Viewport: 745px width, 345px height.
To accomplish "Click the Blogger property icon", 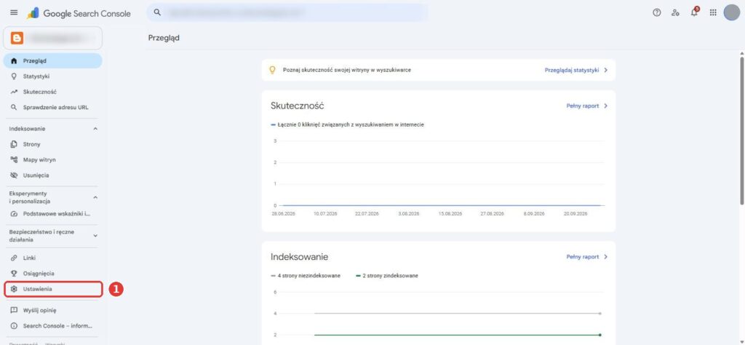I will point(17,38).
